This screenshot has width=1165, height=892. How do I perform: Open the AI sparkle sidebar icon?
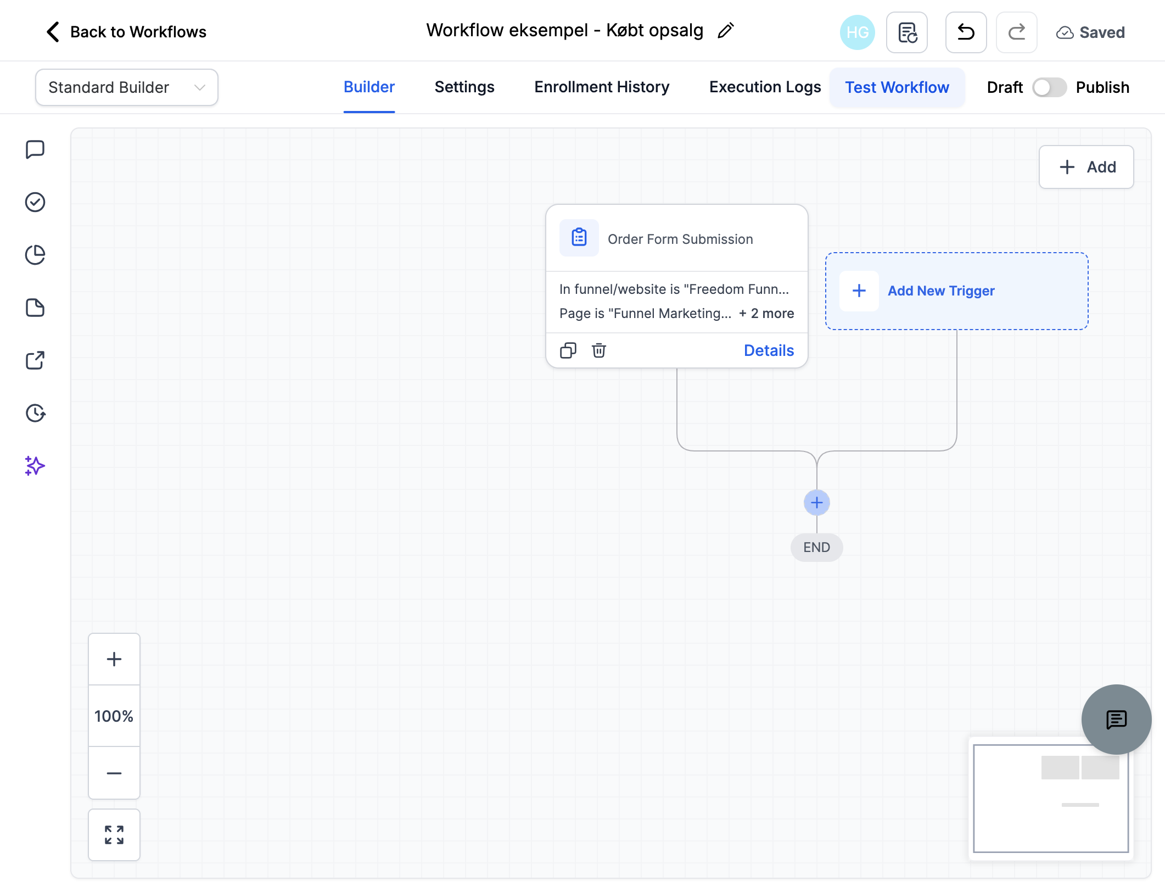(x=35, y=466)
